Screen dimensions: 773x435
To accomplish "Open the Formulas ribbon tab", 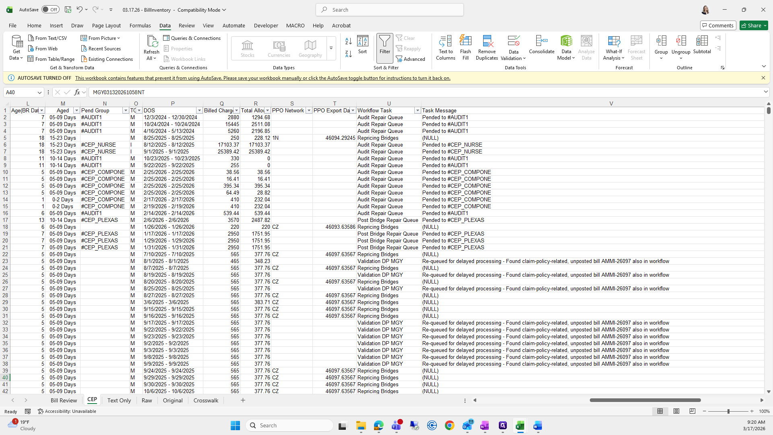I will [x=140, y=25].
